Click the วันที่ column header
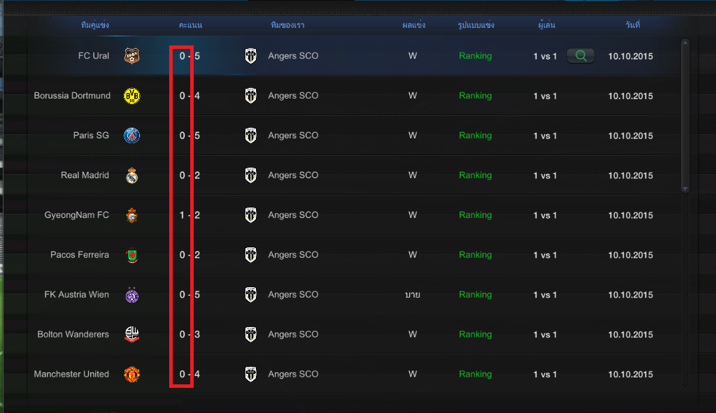Screen dimensions: 716x413 [633, 25]
